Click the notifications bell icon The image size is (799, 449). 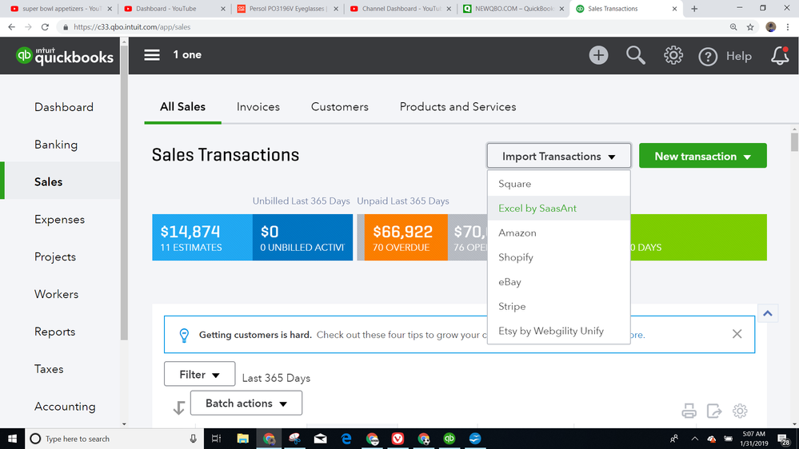tap(779, 55)
